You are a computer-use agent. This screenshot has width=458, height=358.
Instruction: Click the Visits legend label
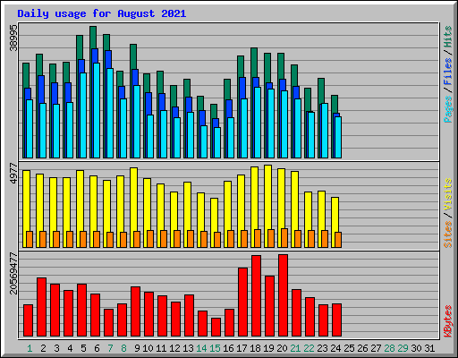pos(448,194)
